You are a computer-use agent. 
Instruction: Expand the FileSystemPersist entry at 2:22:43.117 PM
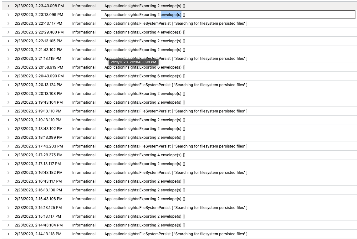point(8,23)
